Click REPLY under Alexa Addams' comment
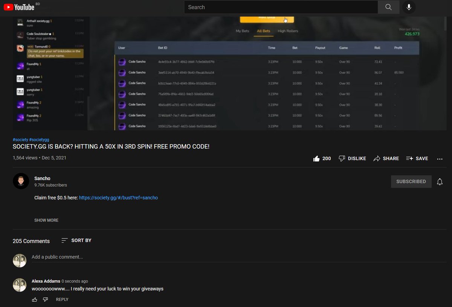This screenshot has height=307, width=452. click(x=62, y=299)
